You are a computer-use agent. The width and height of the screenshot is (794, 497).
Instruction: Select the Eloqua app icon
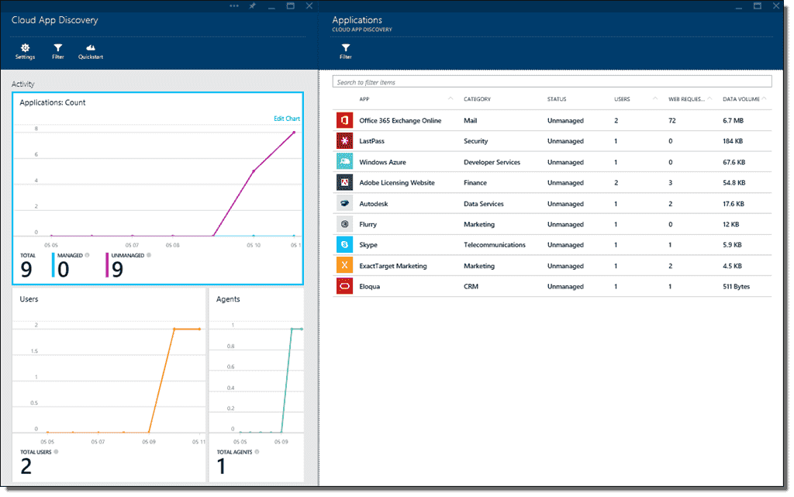(x=344, y=285)
